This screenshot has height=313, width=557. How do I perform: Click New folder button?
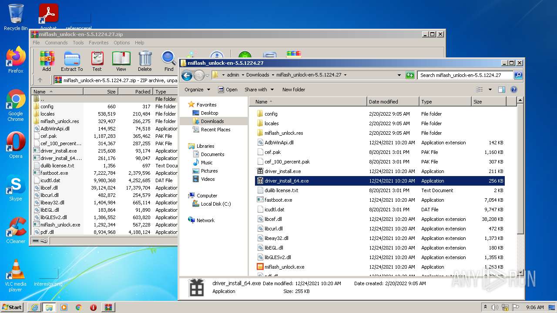[294, 90]
